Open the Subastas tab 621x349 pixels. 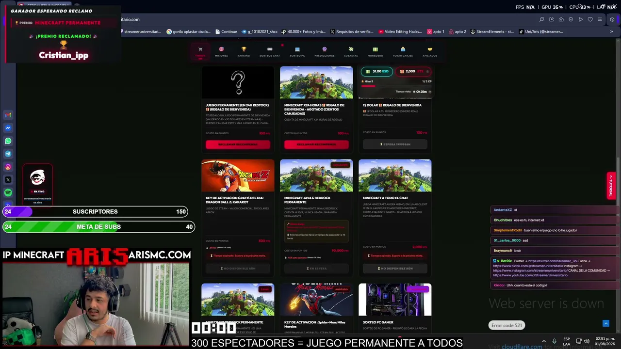coord(351,51)
